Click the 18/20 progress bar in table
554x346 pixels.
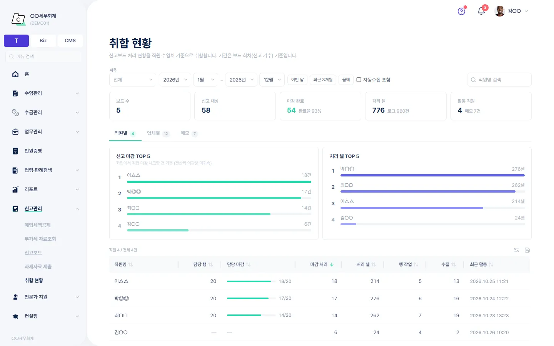pyautogui.click(x=251, y=281)
